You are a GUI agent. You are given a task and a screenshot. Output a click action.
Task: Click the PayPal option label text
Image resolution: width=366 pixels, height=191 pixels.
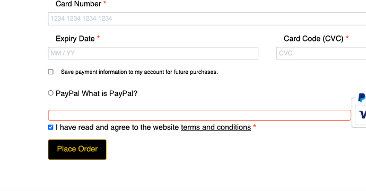pos(68,93)
